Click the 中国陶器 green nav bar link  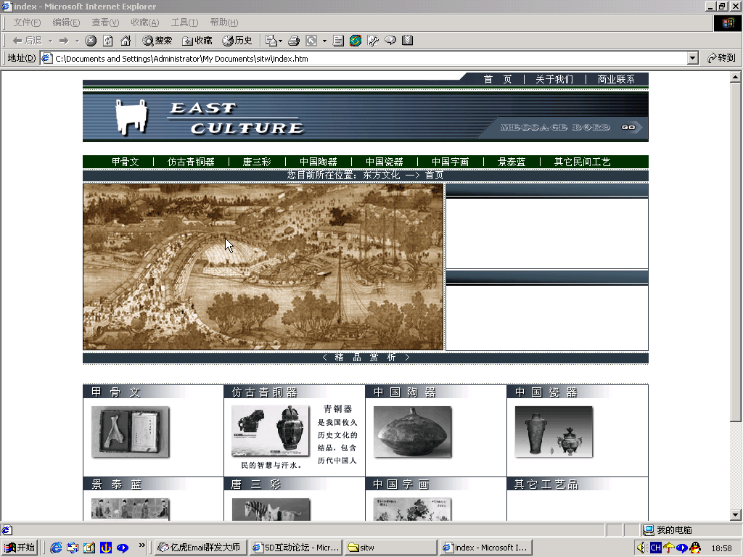318,162
